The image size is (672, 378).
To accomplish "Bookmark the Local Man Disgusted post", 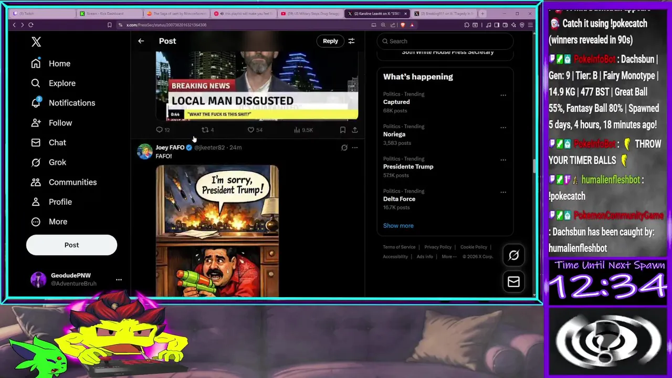I will coord(342,130).
